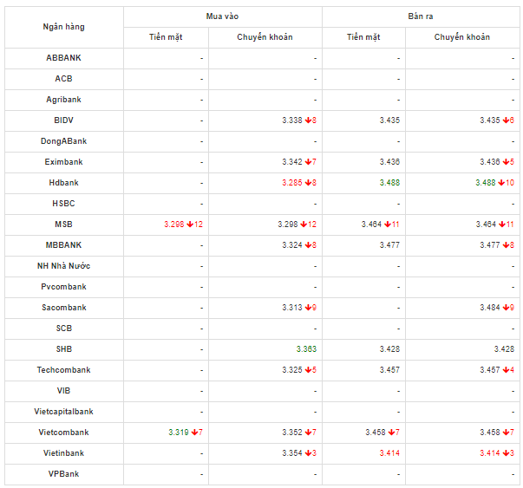
Task: Click red down arrow beside BIDV 3.338 rate
Action: pos(307,120)
